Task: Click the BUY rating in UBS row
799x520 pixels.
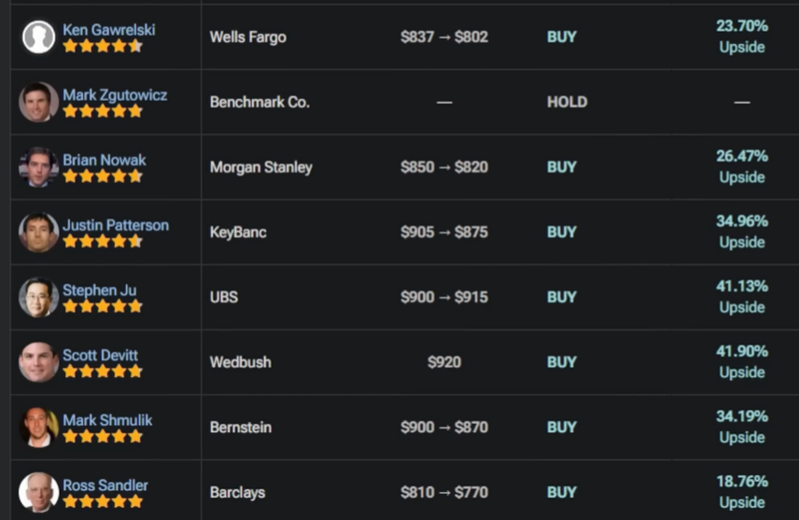Action: 562,297
